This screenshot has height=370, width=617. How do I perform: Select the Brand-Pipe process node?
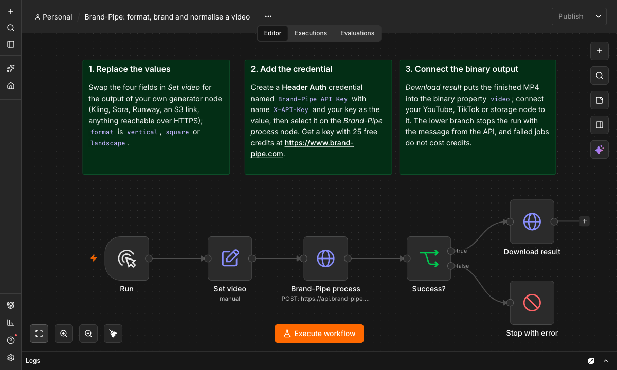tap(326, 258)
